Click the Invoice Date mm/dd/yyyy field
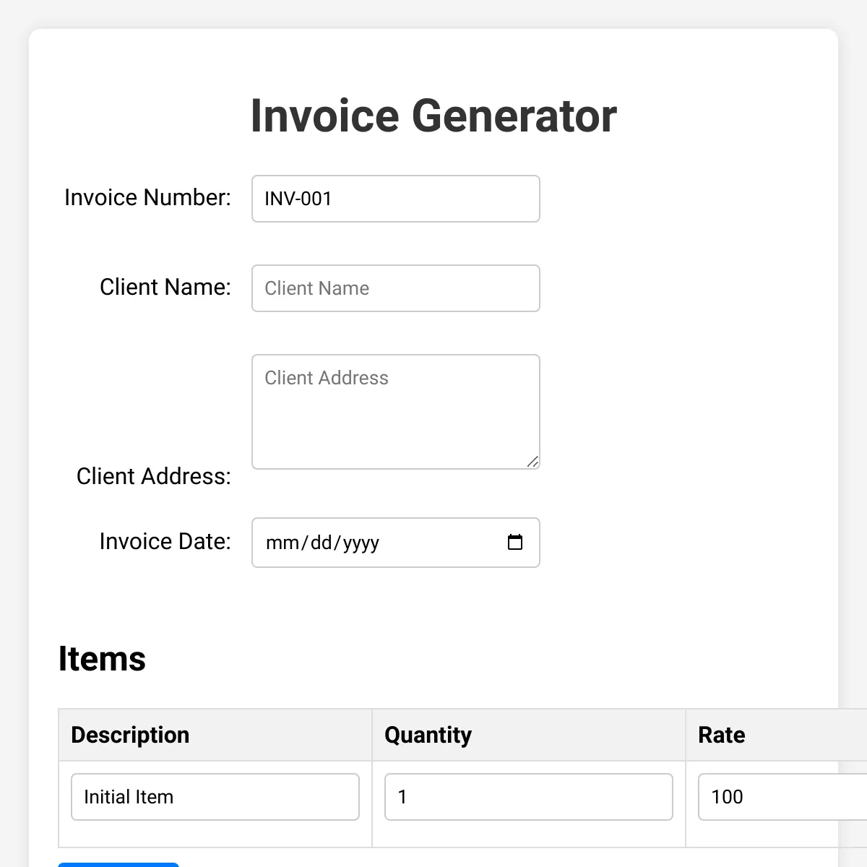The height and width of the screenshot is (867, 867). click(x=396, y=543)
